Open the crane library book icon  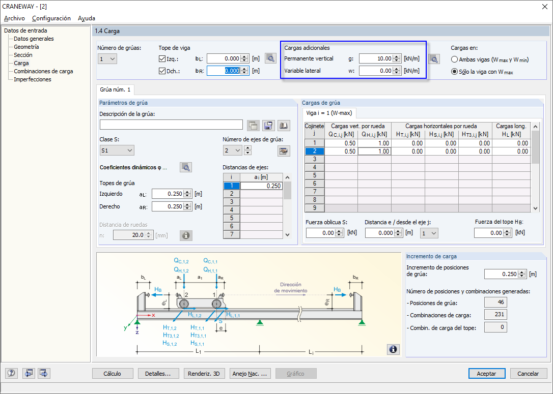pyautogui.click(x=284, y=125)
